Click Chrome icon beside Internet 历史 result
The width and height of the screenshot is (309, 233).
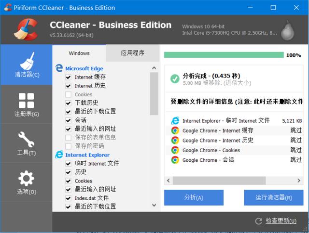(x=175, y=140)
